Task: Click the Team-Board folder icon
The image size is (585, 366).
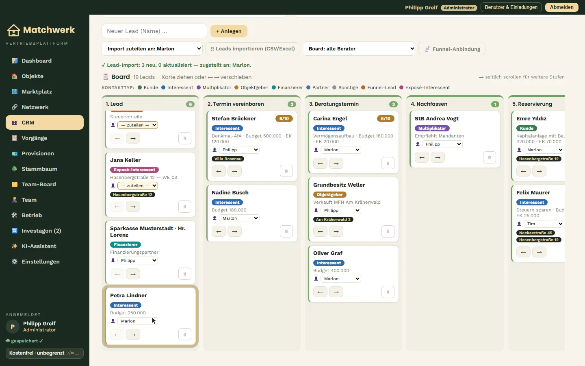Action: (15, 184)
